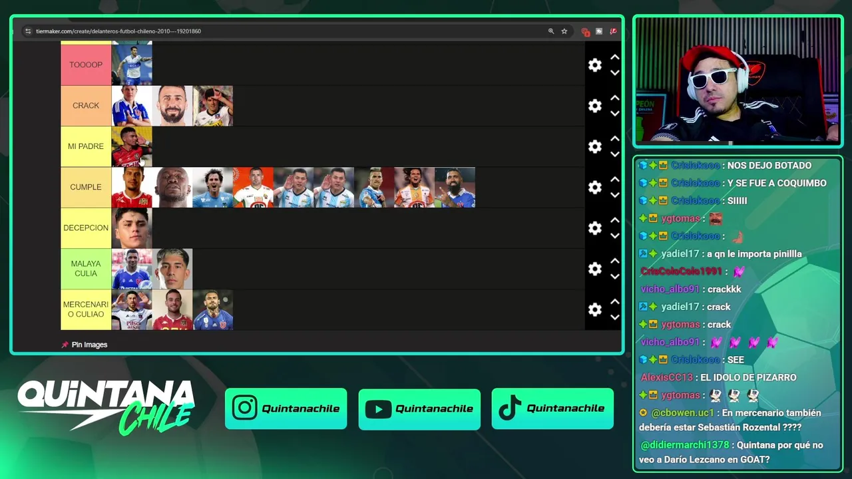Focus the tiermaker.com address bar URL
This screenshot has height=479, width=852.
[118, 31]
